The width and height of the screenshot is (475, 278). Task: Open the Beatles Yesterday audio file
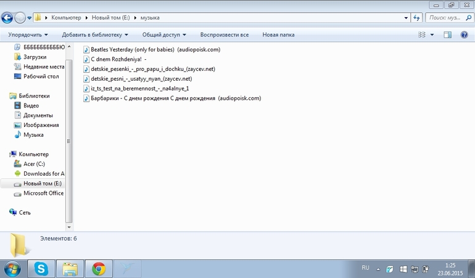[x=155, y=49]
